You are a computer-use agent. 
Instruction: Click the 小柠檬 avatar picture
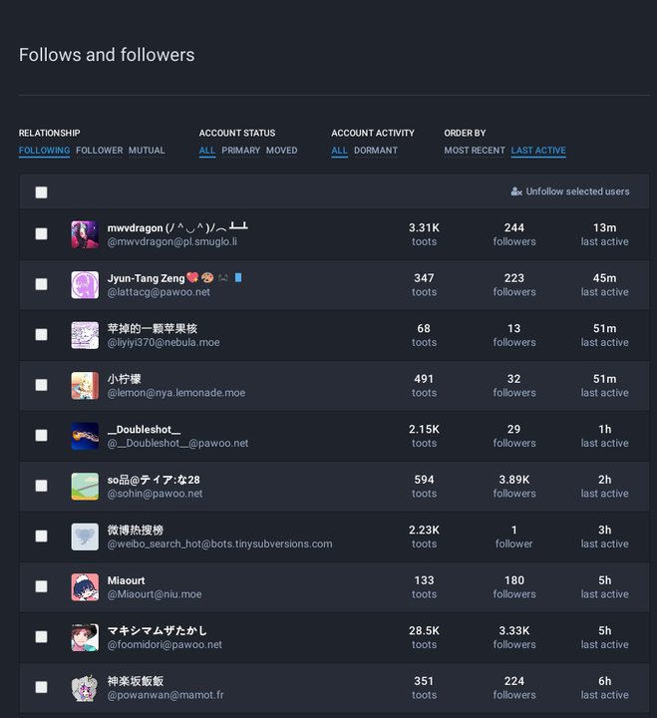point(85,386)
